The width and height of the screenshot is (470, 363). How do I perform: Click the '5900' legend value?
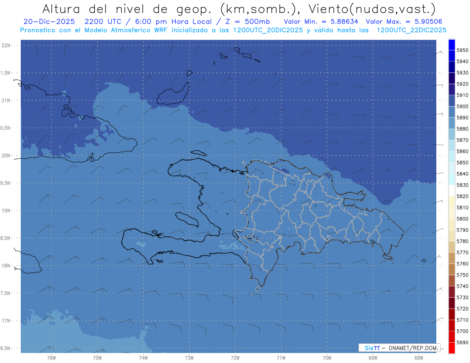(463, 107)
